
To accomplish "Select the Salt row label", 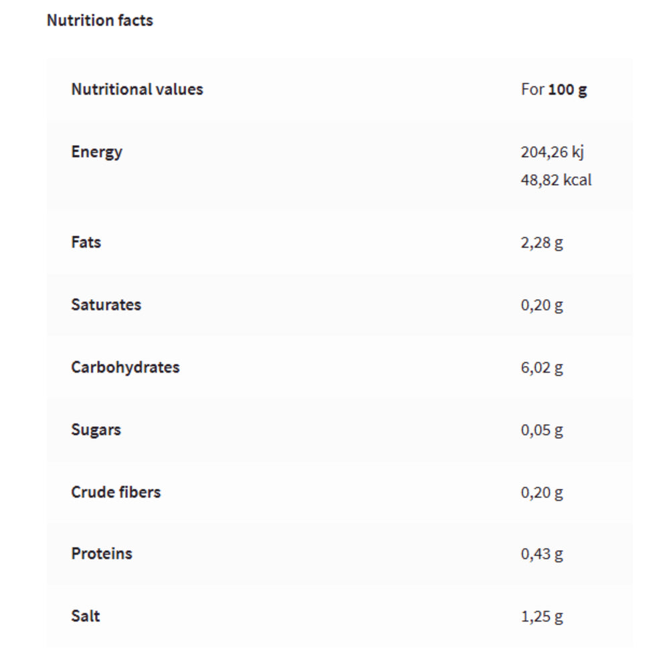I will click(86, 616).
